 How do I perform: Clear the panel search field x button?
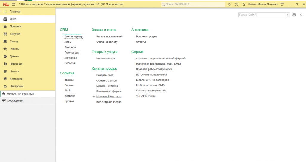point(287,15)
